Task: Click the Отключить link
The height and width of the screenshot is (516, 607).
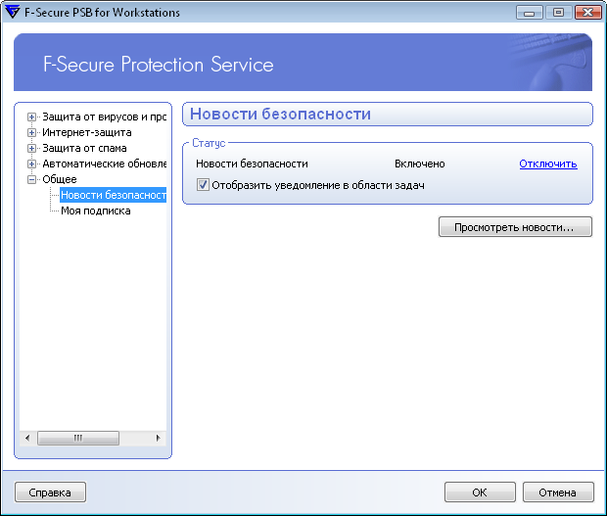Action: [548, 164]
